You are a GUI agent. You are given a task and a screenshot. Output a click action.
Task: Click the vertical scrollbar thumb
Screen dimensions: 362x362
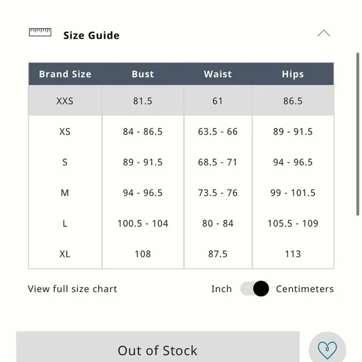[358, 134]
